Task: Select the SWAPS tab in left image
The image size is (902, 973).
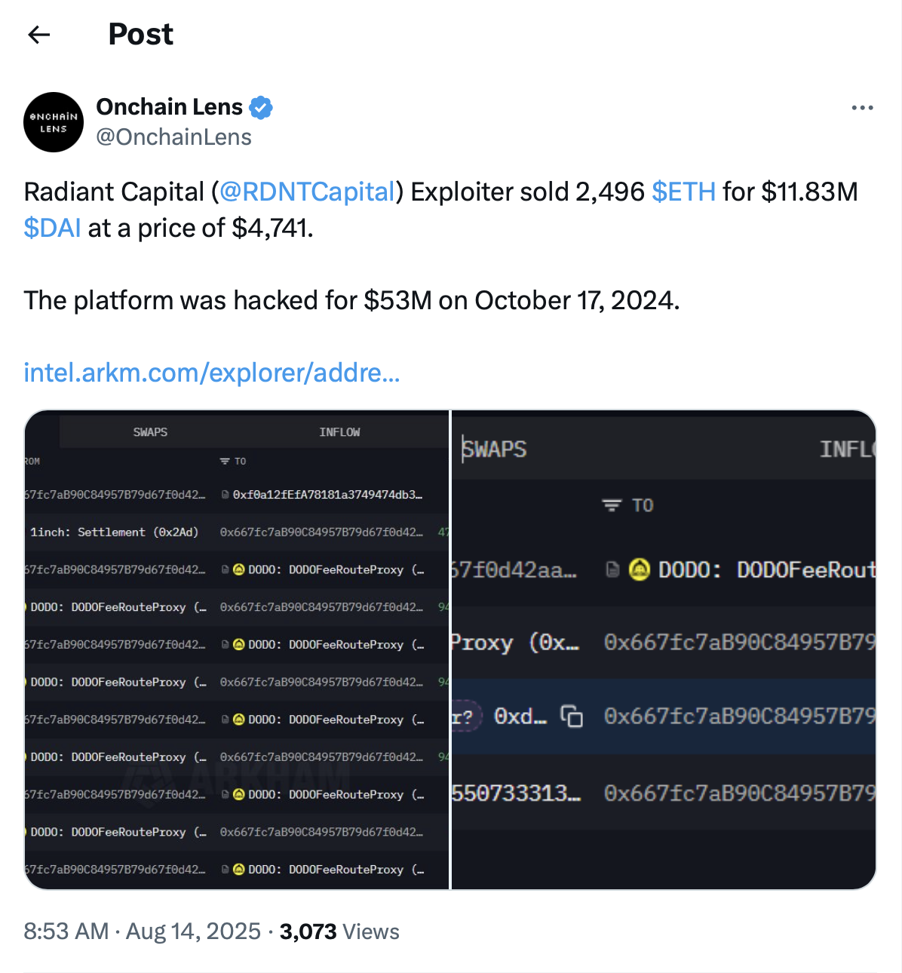Action: [x=150, y=432]
